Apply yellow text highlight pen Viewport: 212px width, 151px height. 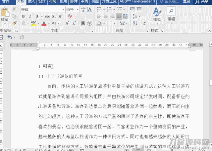(33, 23)
